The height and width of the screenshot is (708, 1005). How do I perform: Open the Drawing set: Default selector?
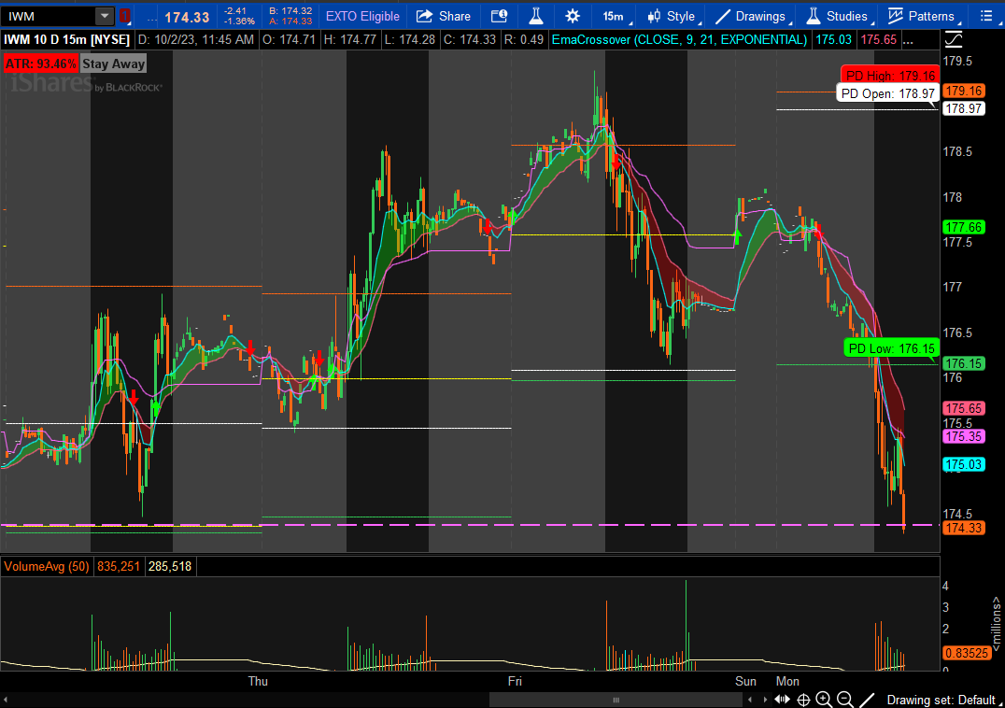tap(941, 700)
